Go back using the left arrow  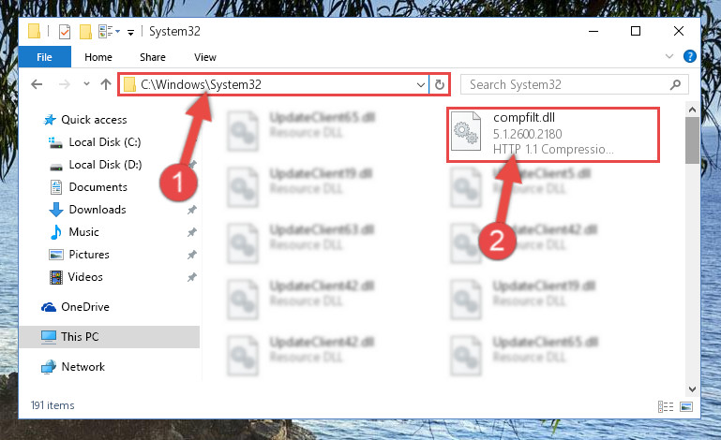37,84
